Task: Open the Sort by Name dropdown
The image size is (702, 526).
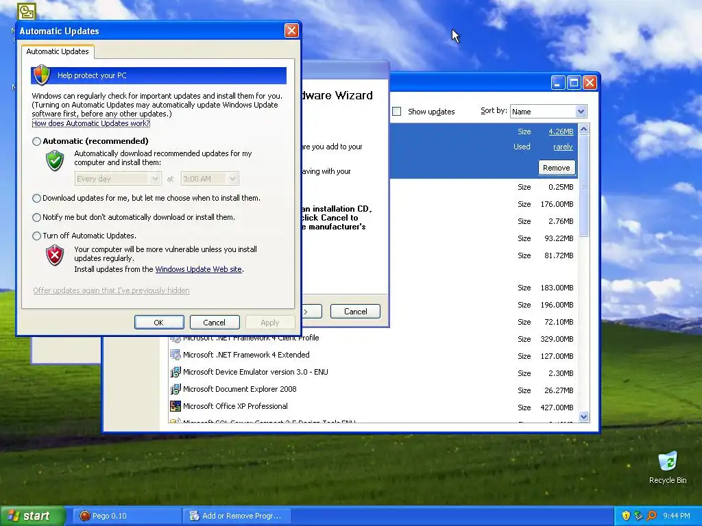Action: pos(548,112)
